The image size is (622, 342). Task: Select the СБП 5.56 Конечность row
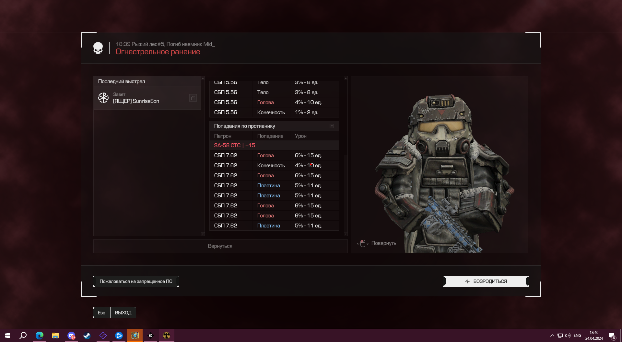tap(274, 112)
